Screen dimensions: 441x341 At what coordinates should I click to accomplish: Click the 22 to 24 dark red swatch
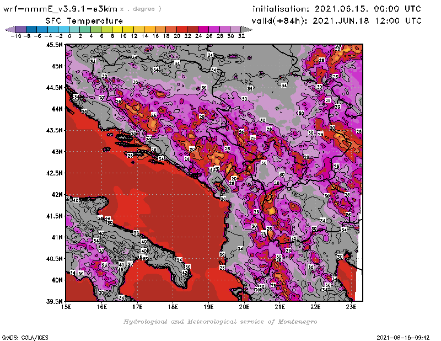click(192, 29)
